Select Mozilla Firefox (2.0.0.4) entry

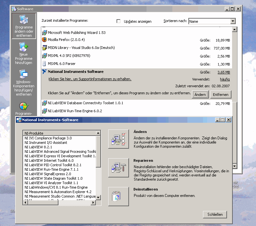137,40
